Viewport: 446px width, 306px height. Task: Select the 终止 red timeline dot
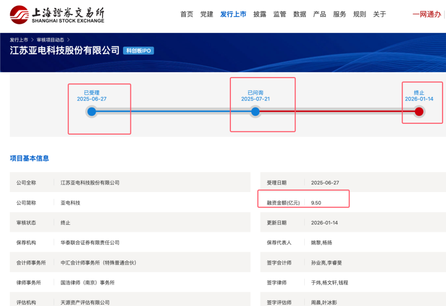419,111
